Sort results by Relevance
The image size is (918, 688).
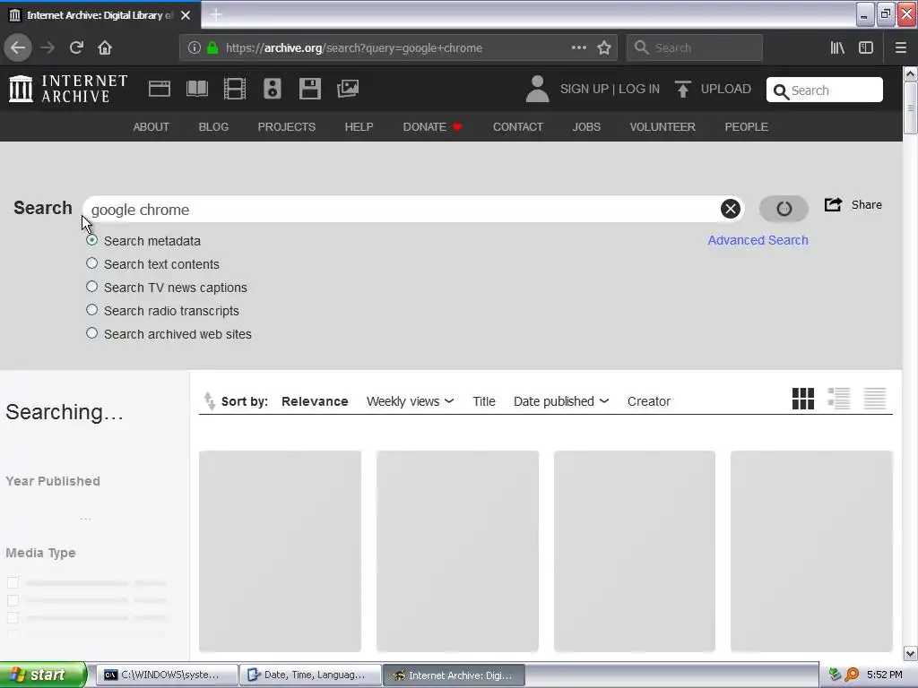tap(315, 401)
